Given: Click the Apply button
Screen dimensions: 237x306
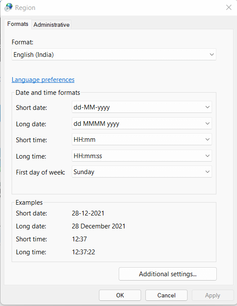Looking at the screenshot, I should [x=212, y=295].
